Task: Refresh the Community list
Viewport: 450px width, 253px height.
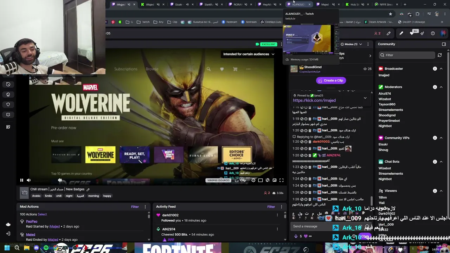Action: tap(440, 55)
